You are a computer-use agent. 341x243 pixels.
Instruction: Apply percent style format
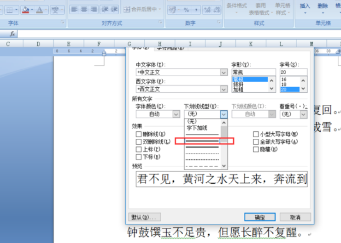pos(186,10)
